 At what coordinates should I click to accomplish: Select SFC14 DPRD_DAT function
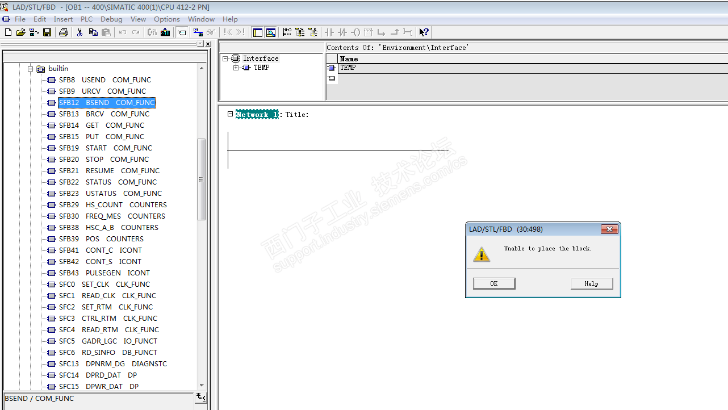click(99, 375)
